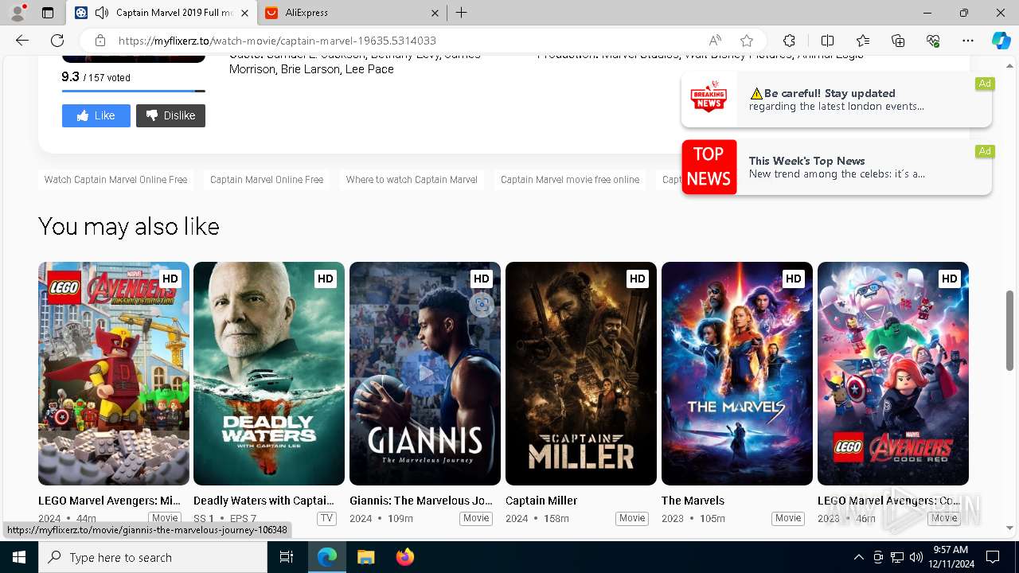Click visual search icon on Giannis poster

481,304
